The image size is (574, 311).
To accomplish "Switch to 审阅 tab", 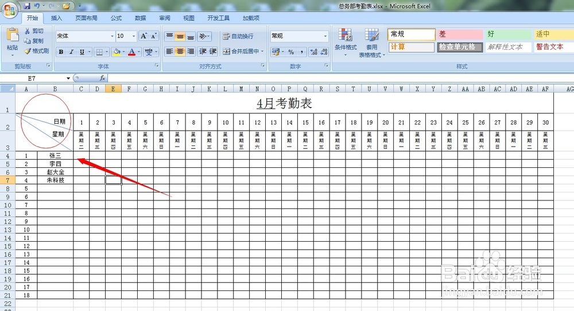I will 165,18.
